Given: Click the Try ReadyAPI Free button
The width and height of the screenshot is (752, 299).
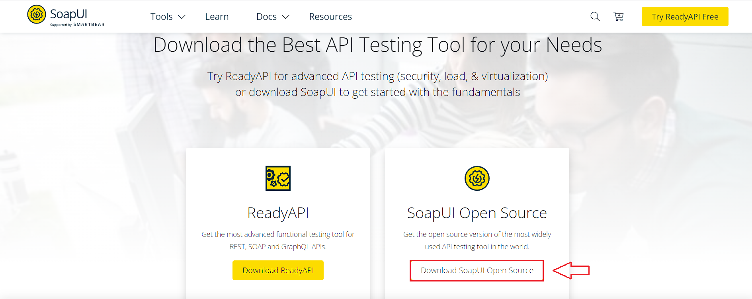Looking at the screenshot, I should (685, 17).
